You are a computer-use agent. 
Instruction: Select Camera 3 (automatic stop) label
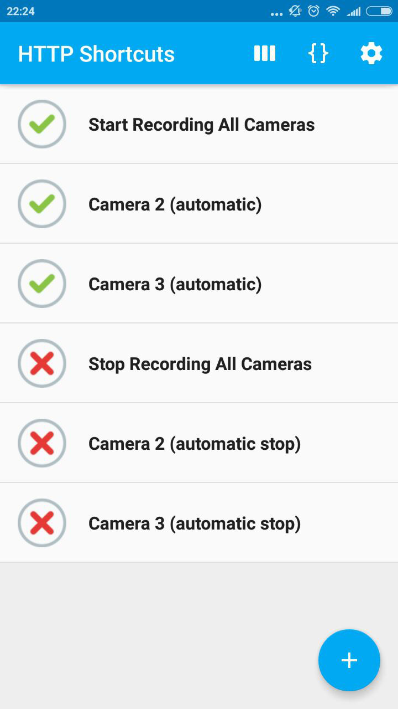[195, 523]
